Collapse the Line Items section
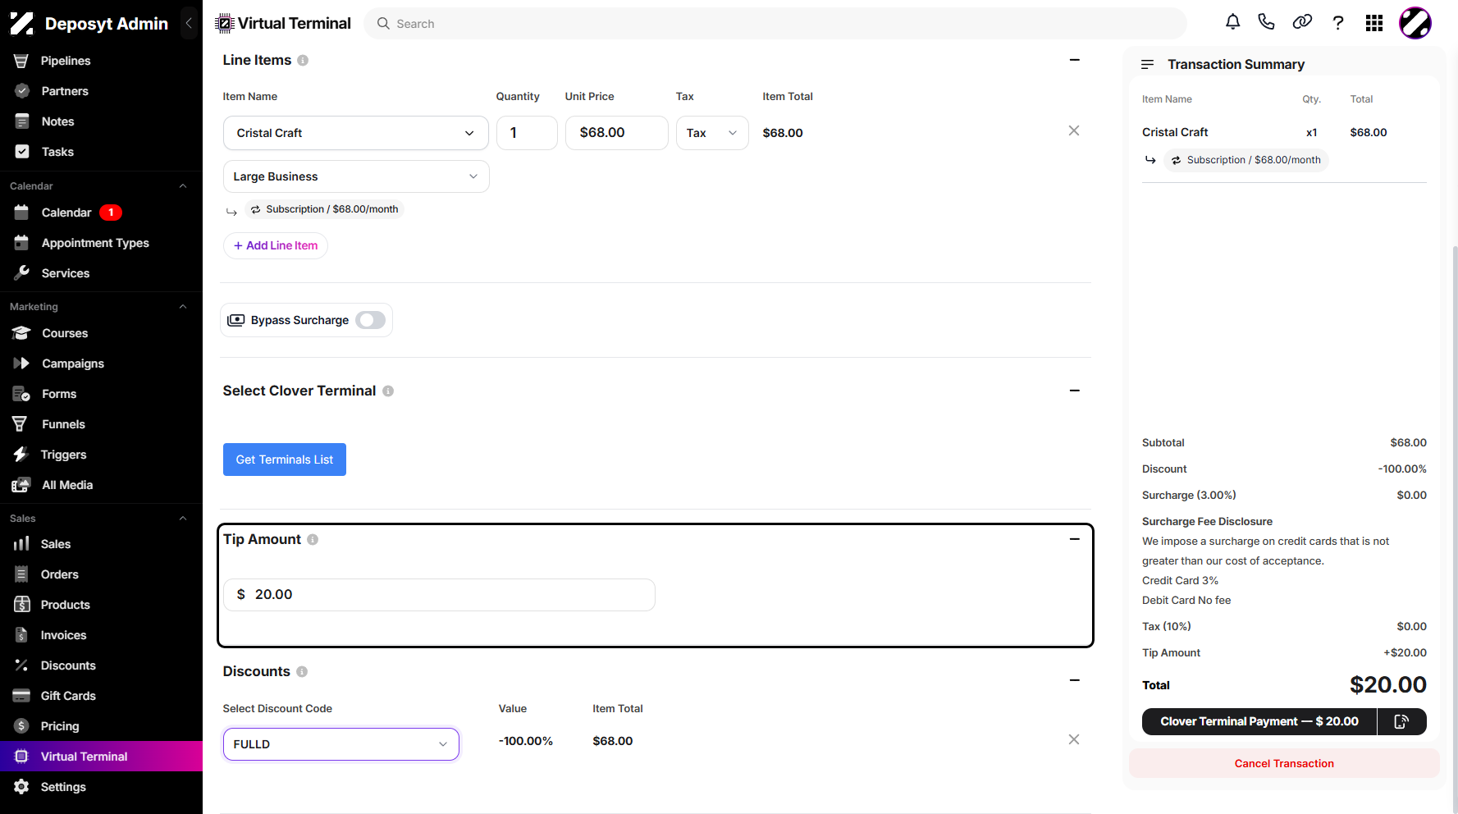This screenshot has width=1458, height=814. coord(1075,60)
